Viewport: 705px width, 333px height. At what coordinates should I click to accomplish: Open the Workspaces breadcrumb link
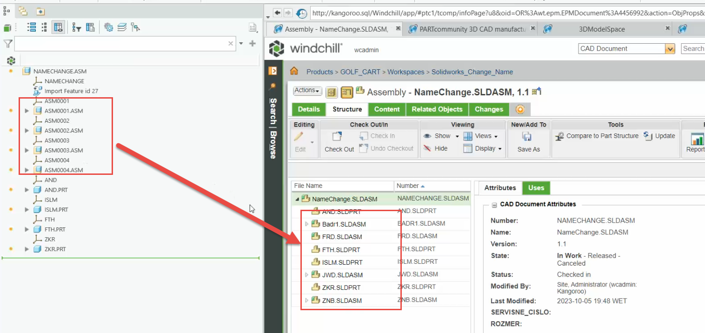click(406, 72)
